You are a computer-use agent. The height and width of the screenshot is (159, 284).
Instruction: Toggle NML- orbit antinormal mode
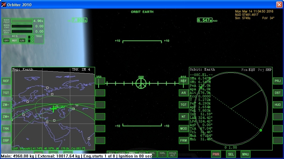(x=162, y=154)
